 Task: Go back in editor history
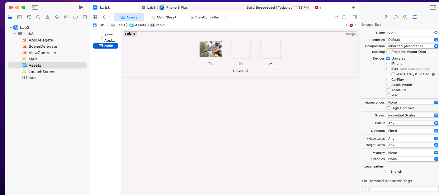point(104,17)
